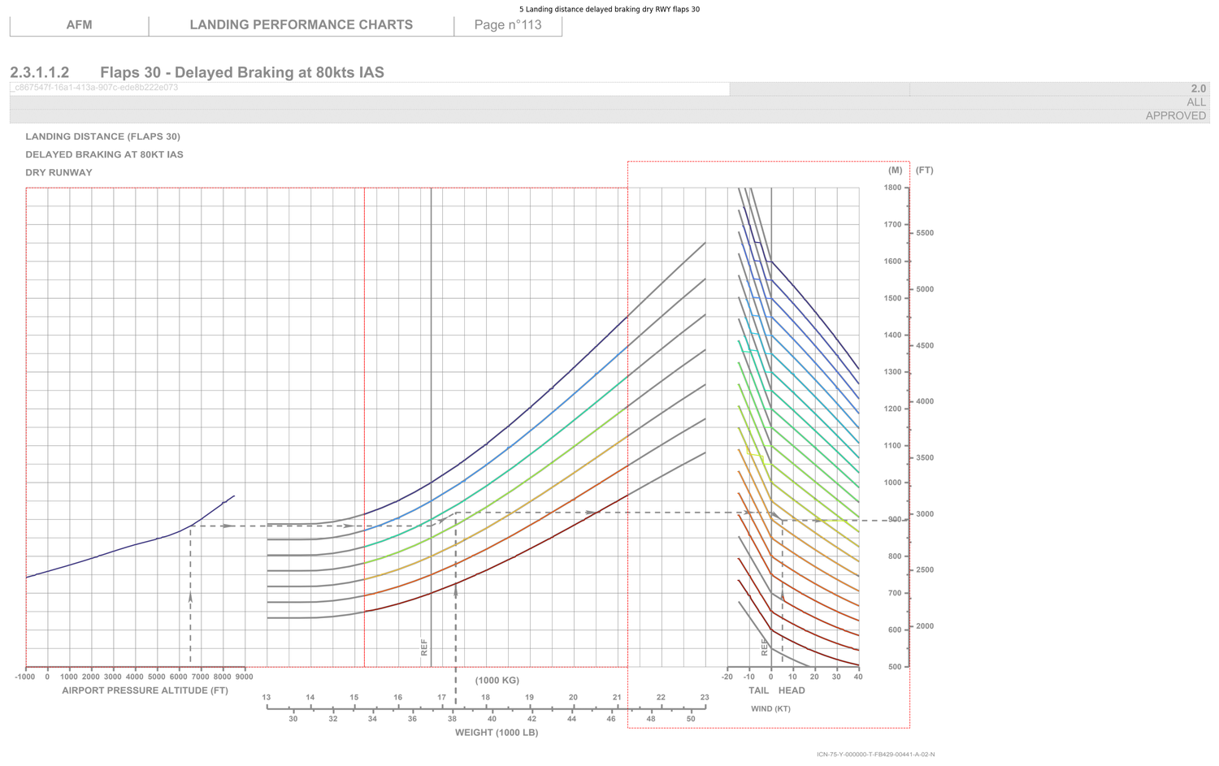Click the -20 wind axis value
1219x766 pixels.
(x=727, y=677)
